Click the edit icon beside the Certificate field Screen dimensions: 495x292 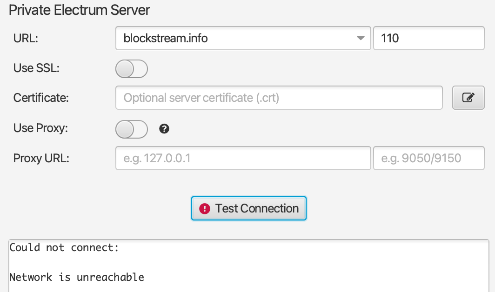(468, 98)
